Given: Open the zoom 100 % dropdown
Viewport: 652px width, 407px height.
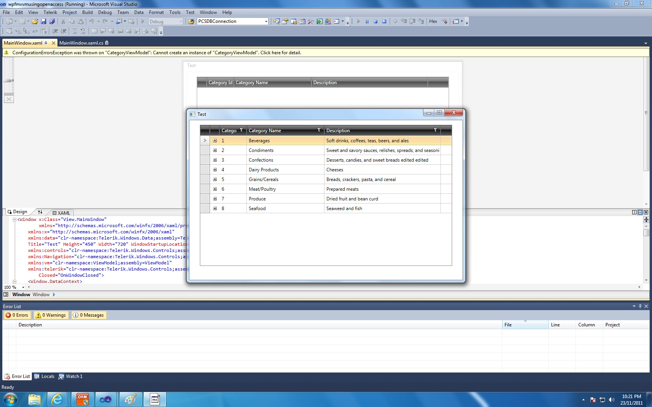Looking at the screenshot, I should pyautogui.click(x=23, y=287).
